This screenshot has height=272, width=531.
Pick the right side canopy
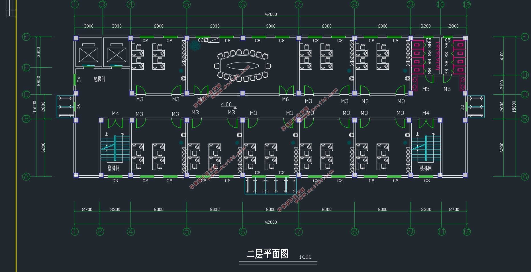(476, 107)
